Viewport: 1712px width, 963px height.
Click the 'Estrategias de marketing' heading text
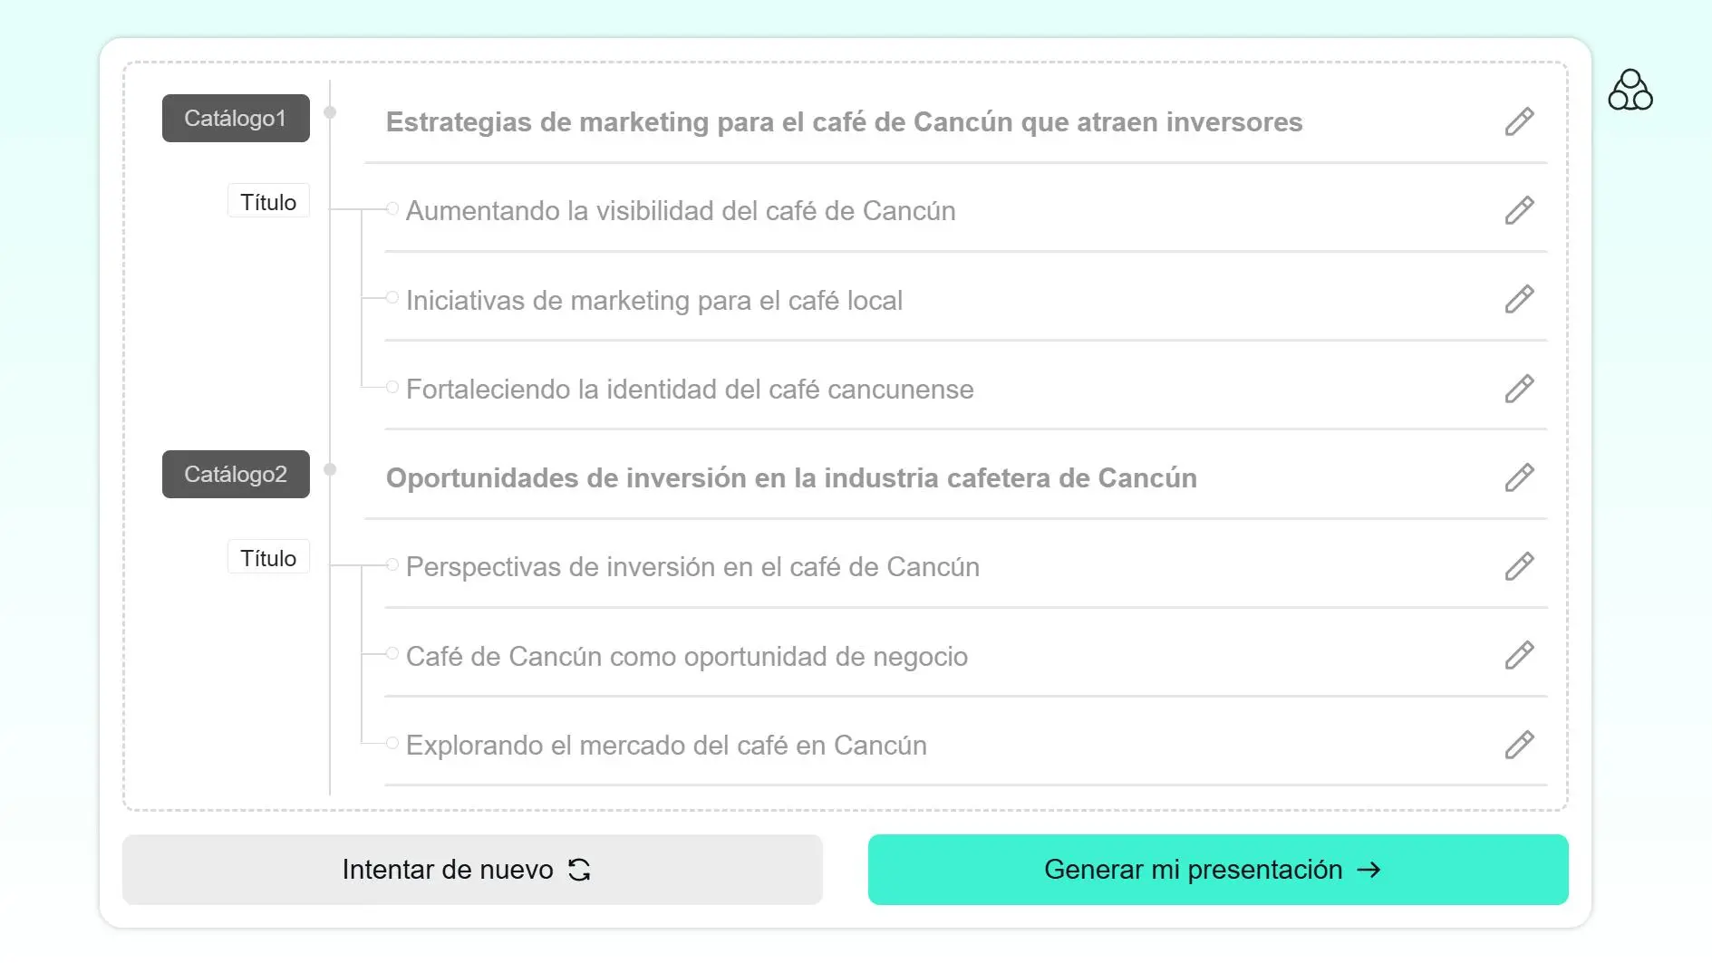click(x=844, y=122)
